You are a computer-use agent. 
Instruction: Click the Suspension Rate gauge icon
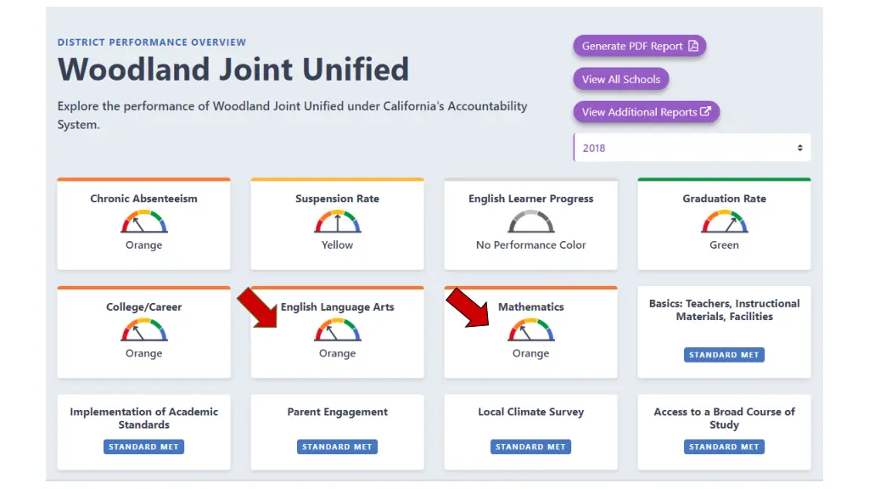pos(338,222)
